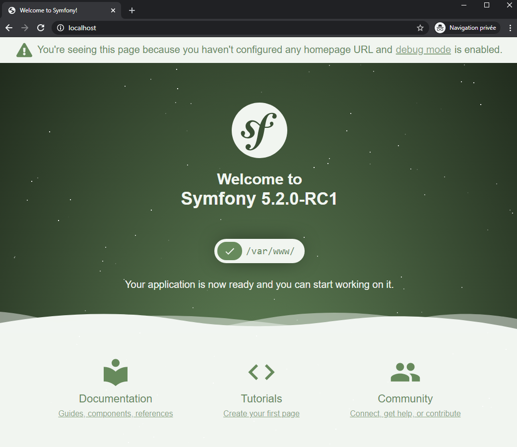
Task: Click the application is now ready message
Action: click(x=259, y=284)
